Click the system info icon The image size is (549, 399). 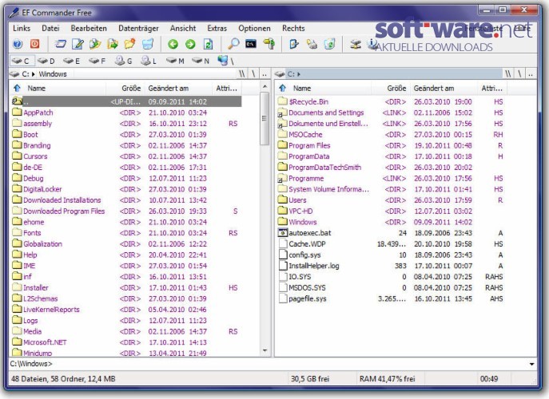(372, 44)
